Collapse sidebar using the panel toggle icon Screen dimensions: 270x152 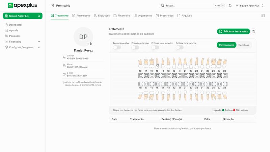click(52, 6)
